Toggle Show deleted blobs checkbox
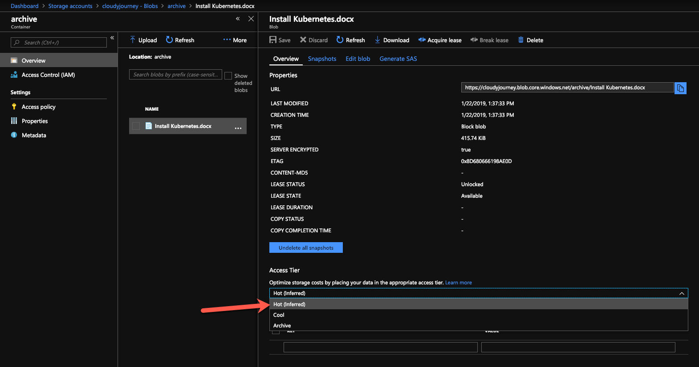This screenshot has width=699, height=367. [228, 76]
